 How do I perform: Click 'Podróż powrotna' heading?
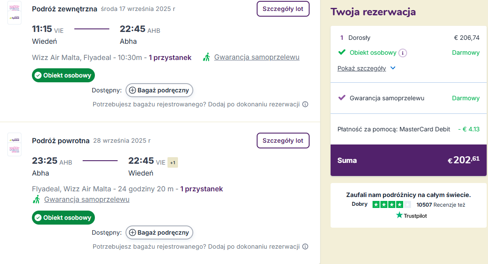click(x=61, y=141)
